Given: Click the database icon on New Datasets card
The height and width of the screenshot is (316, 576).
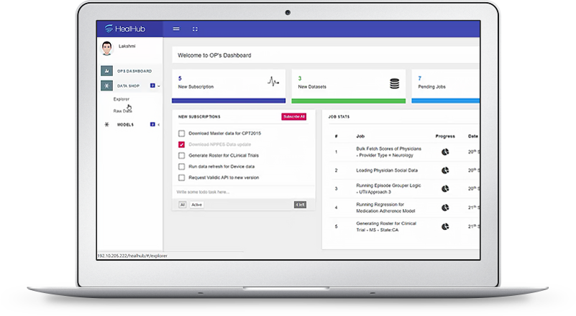Looking at the screenshot, I should pos(394,83).
